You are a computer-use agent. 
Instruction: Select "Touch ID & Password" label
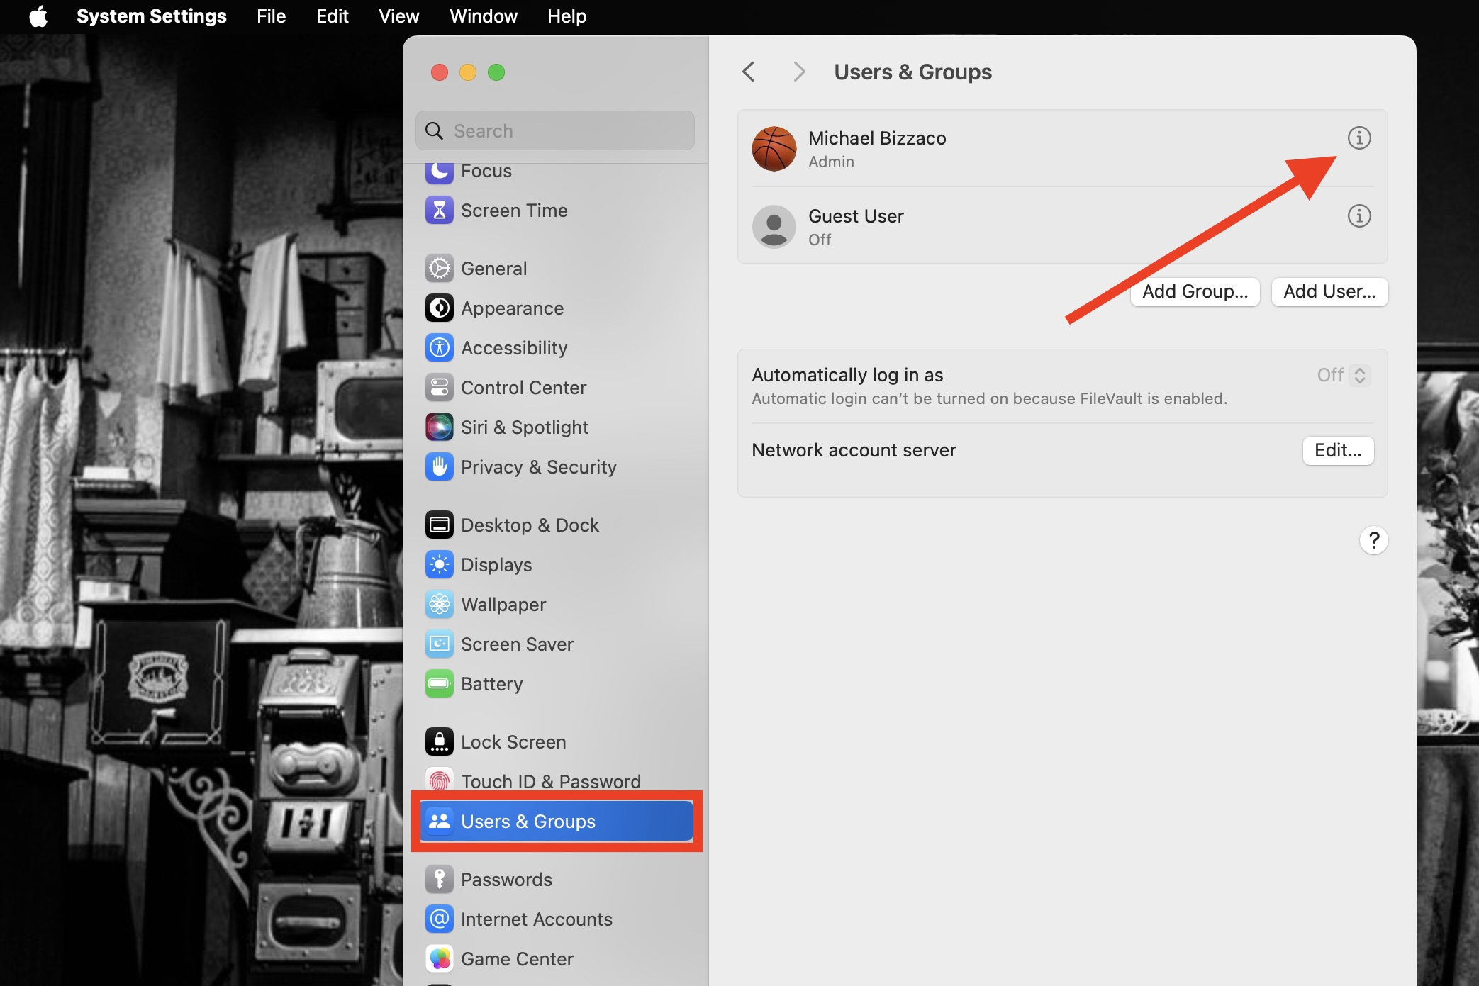click(x=551, y=781)
